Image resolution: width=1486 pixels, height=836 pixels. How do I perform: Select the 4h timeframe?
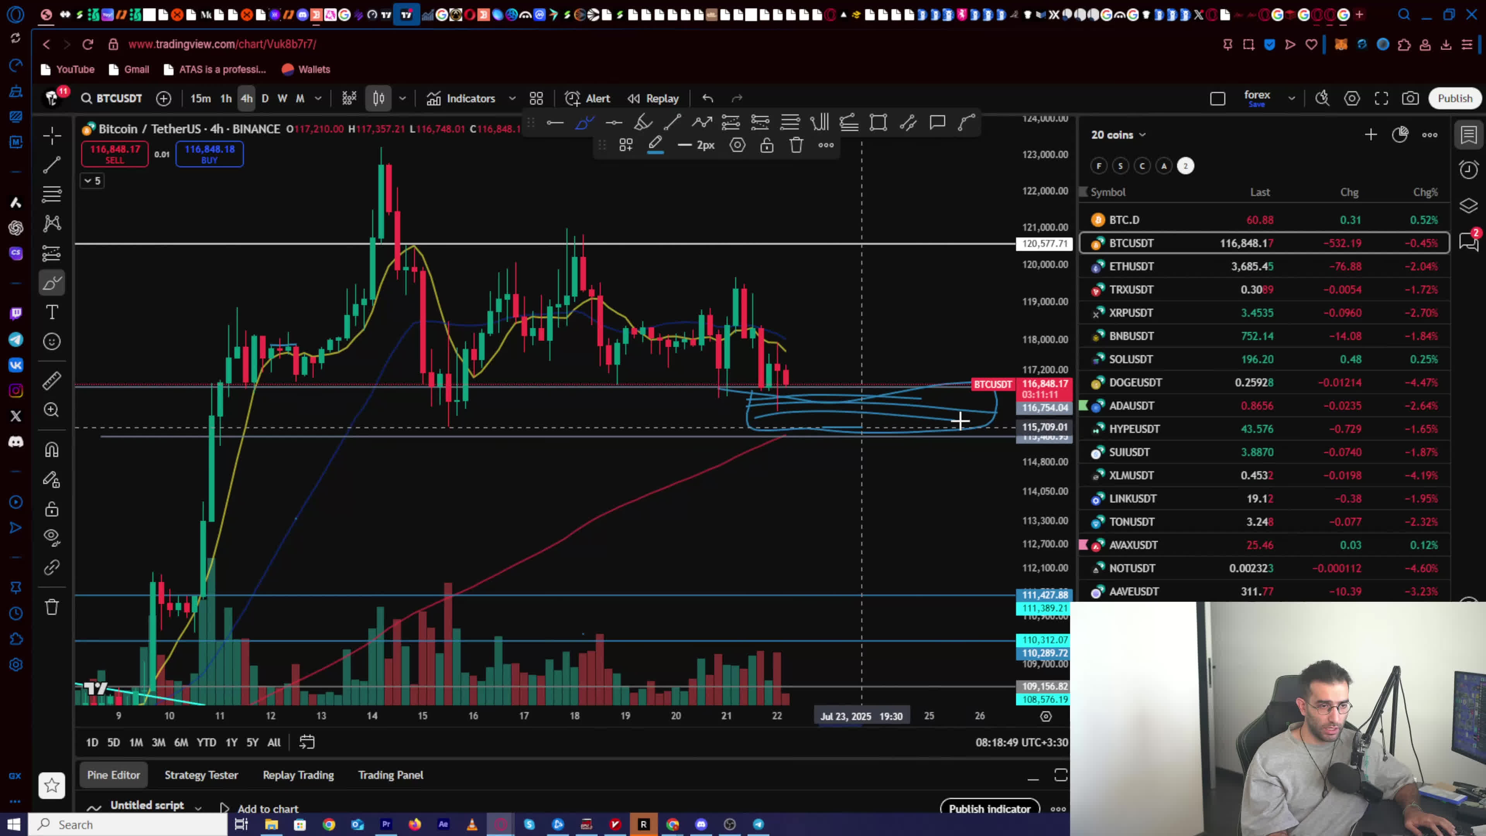(x=247, y=99)
